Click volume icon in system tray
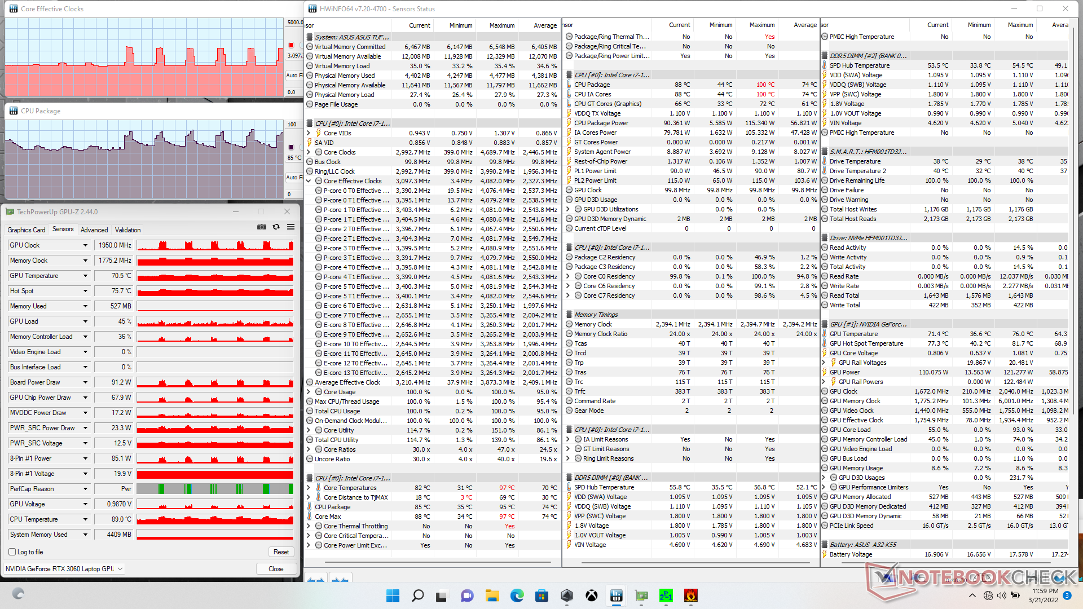Viewport: 1083px width, 609px height. 1002,595
